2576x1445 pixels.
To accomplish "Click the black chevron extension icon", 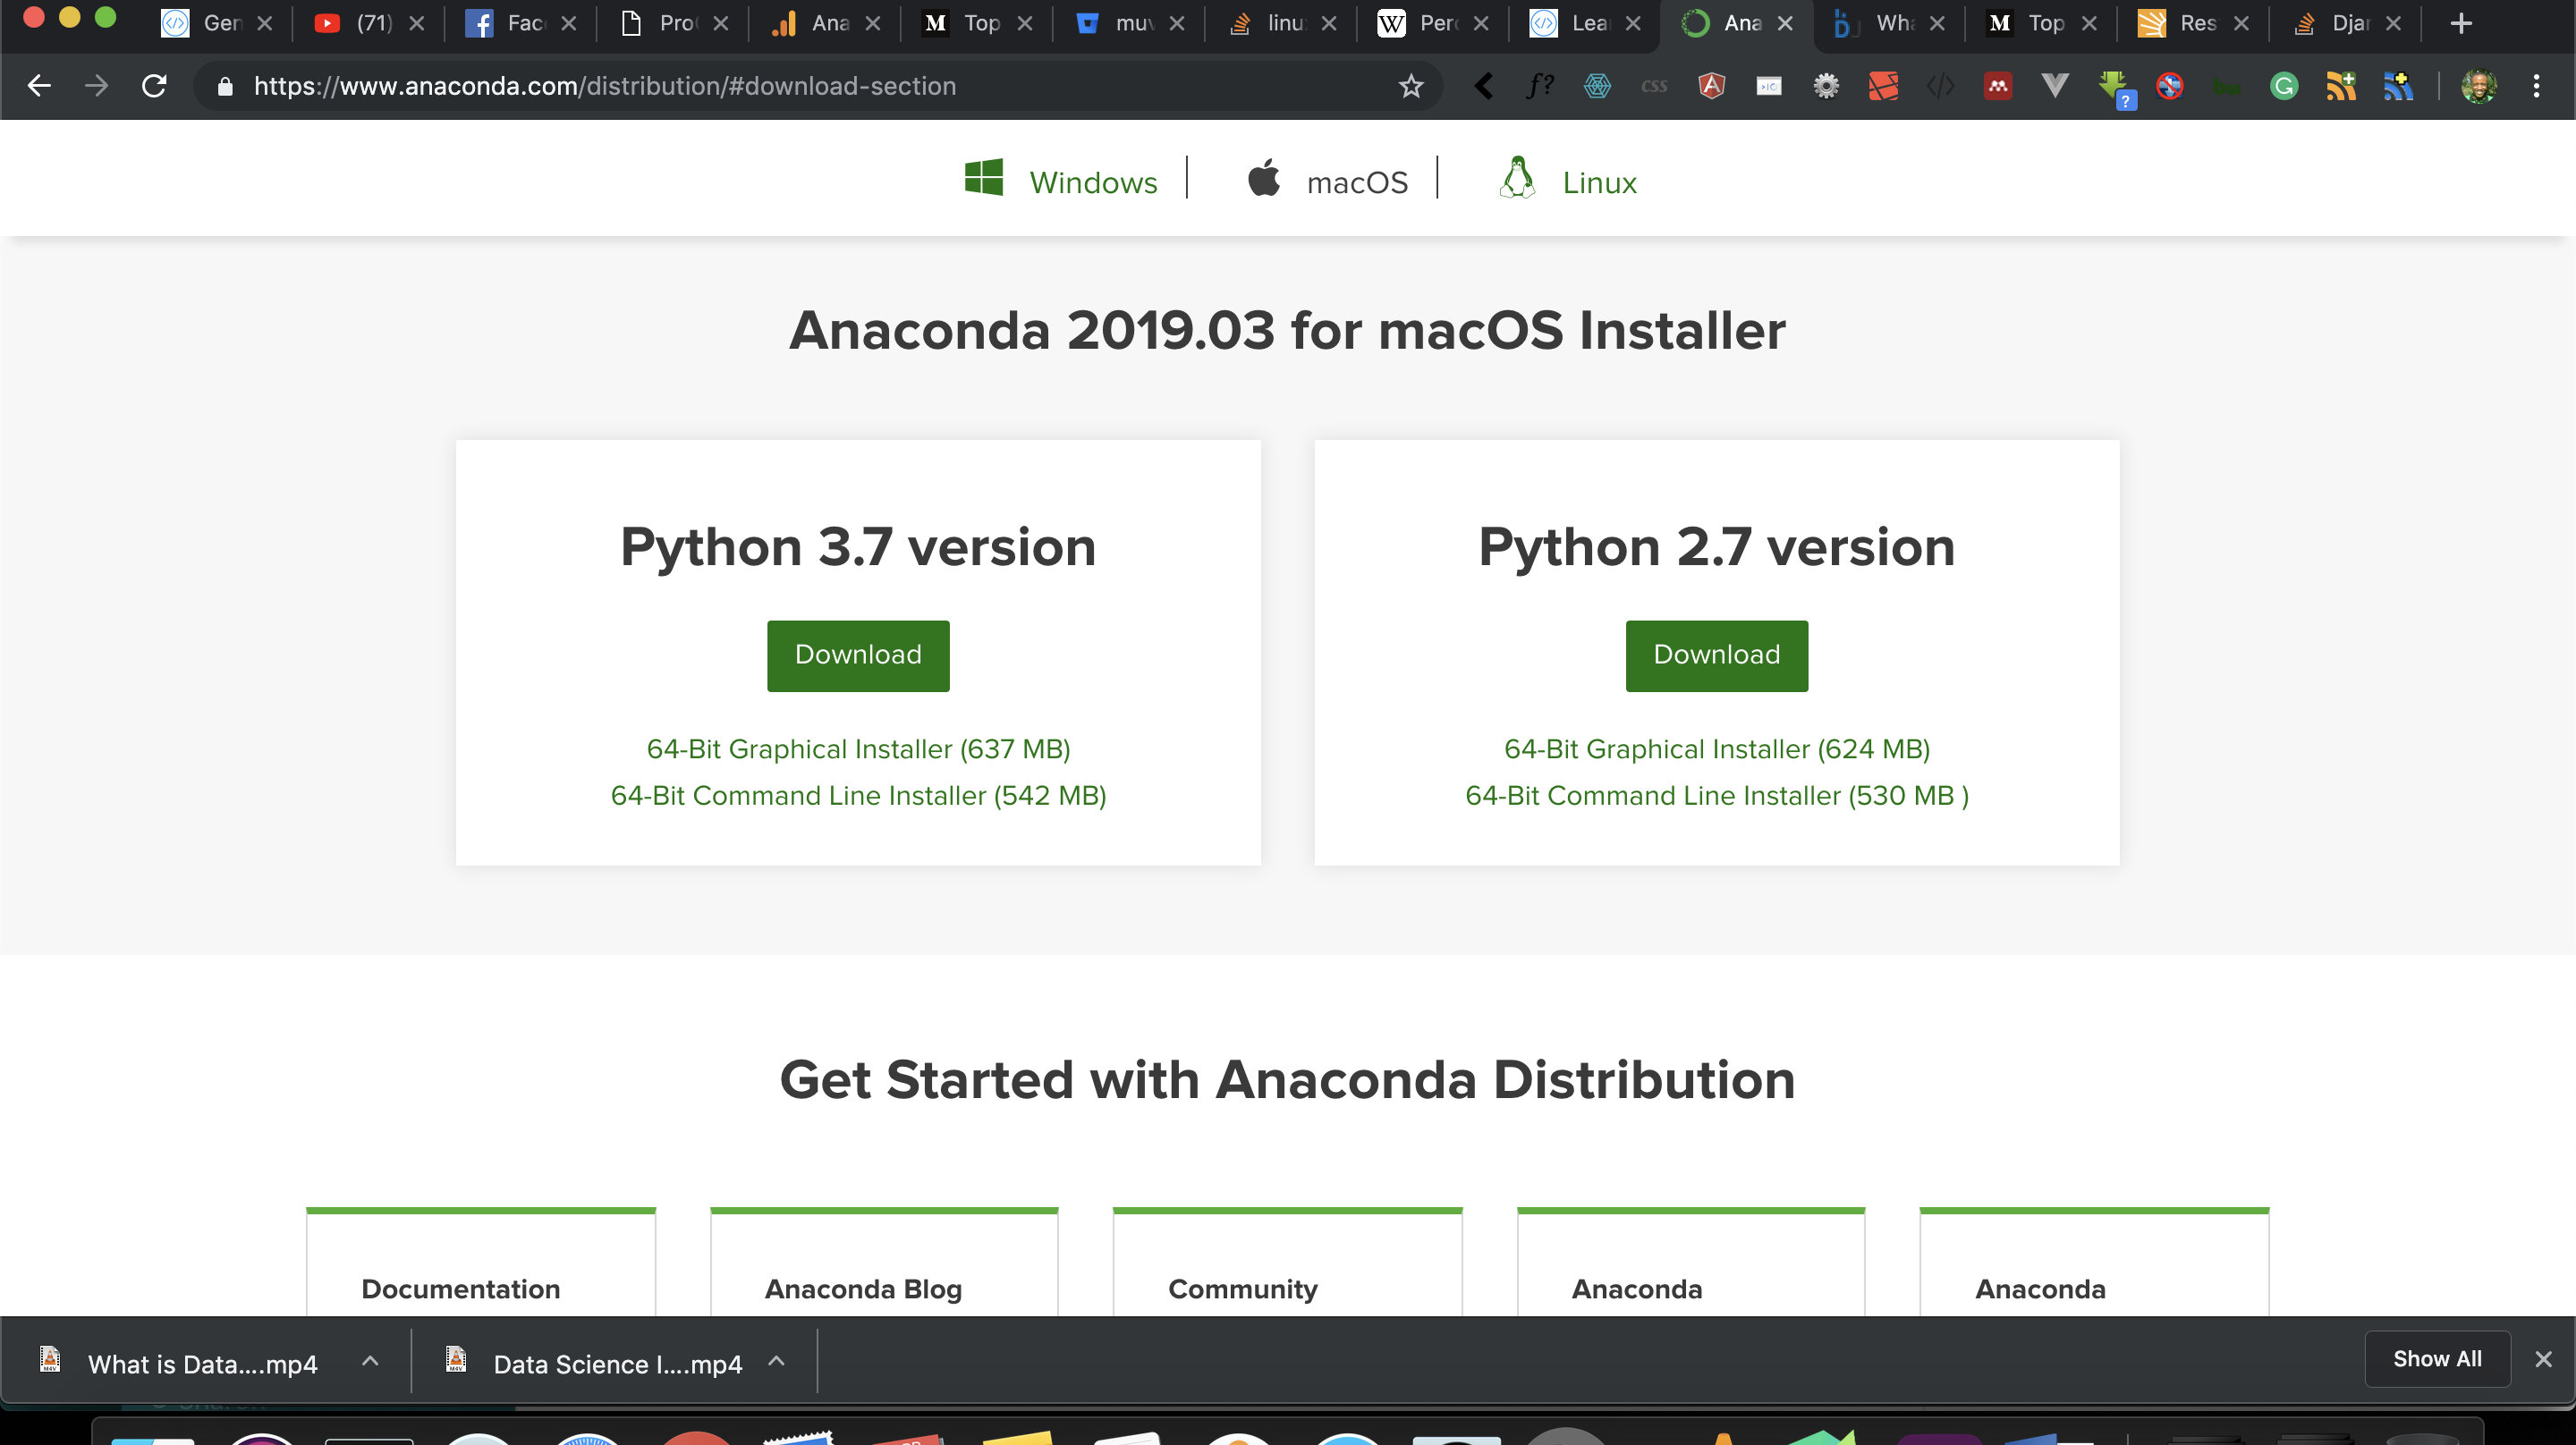I will click(x=1484, y=86).
